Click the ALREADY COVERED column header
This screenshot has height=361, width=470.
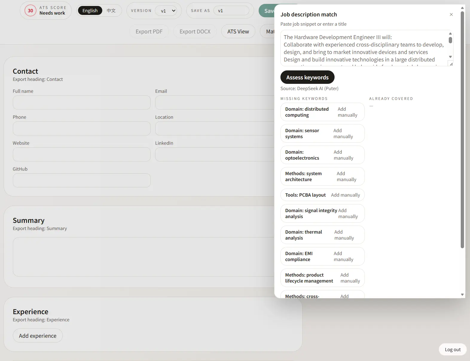(391, 98)
